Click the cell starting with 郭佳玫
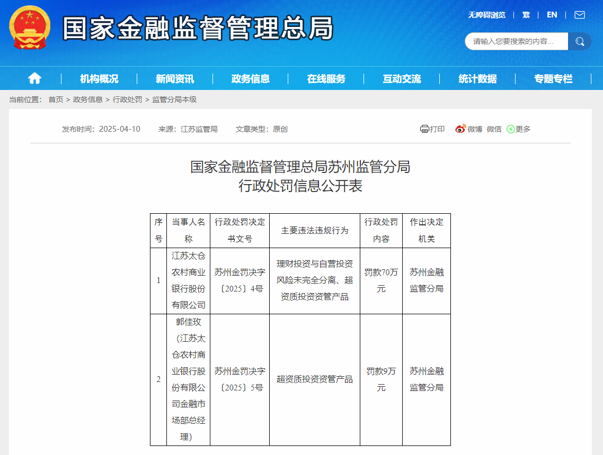 point(189,380)
